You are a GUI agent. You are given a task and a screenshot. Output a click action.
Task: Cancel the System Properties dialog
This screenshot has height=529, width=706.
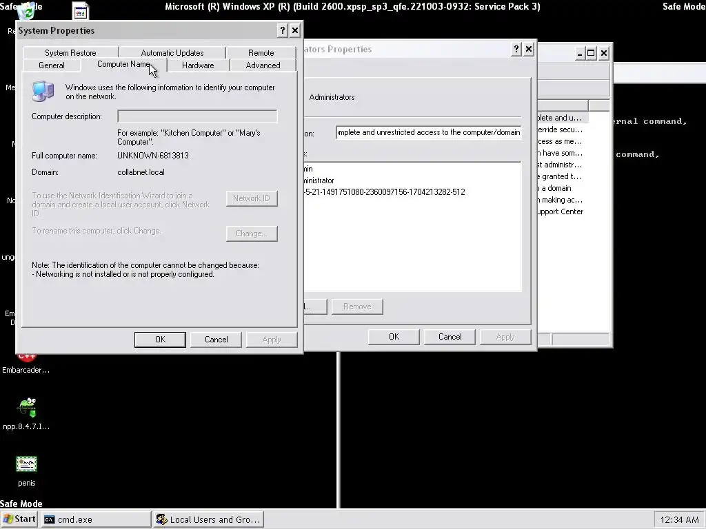[x=216, y=340]
